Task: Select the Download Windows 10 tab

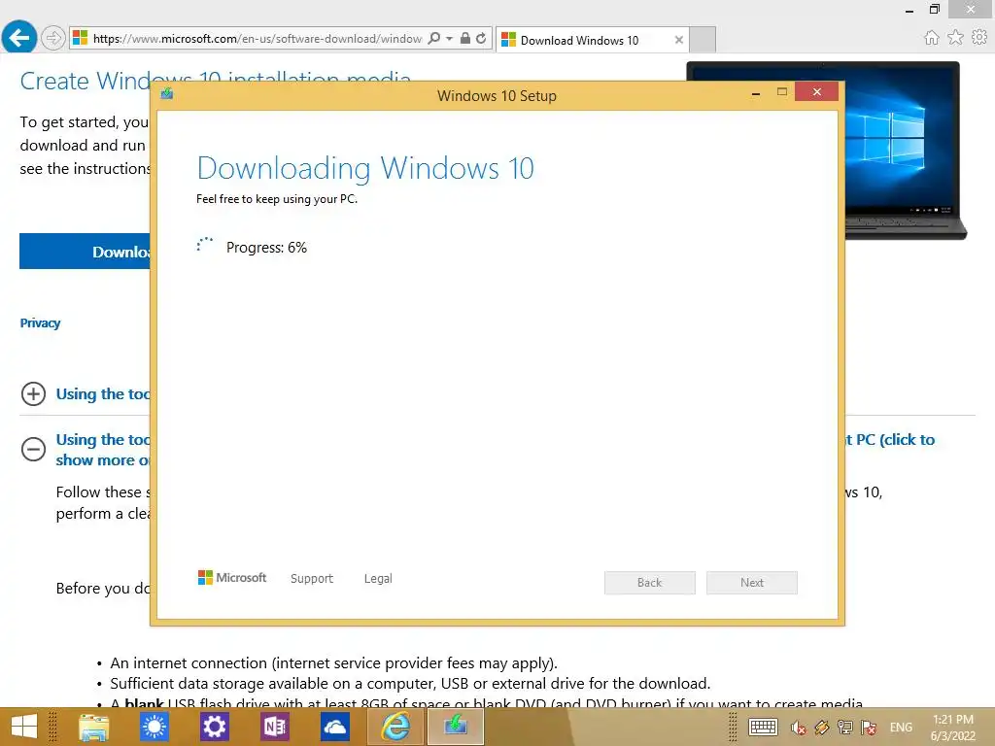Action: 592,40
